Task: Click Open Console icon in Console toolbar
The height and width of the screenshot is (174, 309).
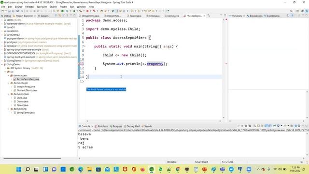Action: (285, 126)
